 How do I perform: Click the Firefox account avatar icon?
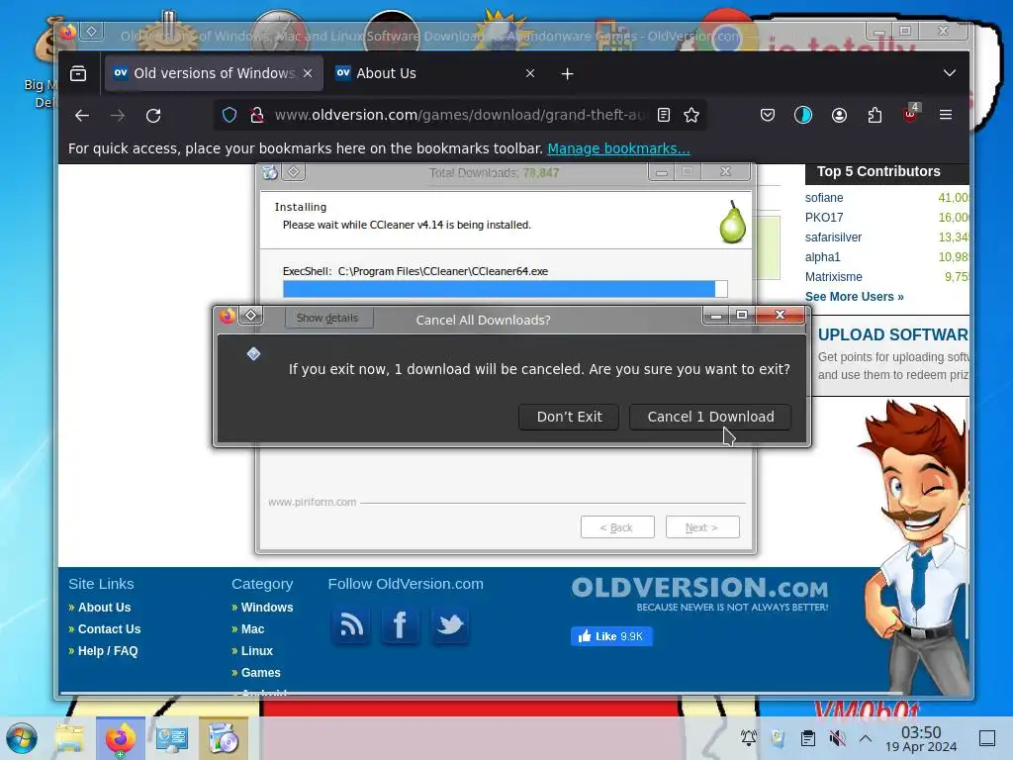[839, 115]
